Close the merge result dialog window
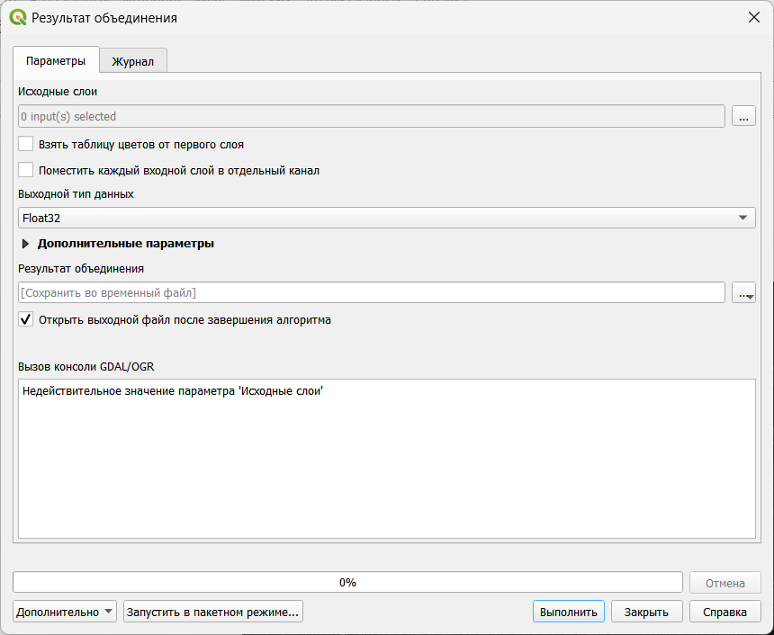774x635 pixels. (x=753, y=17)
